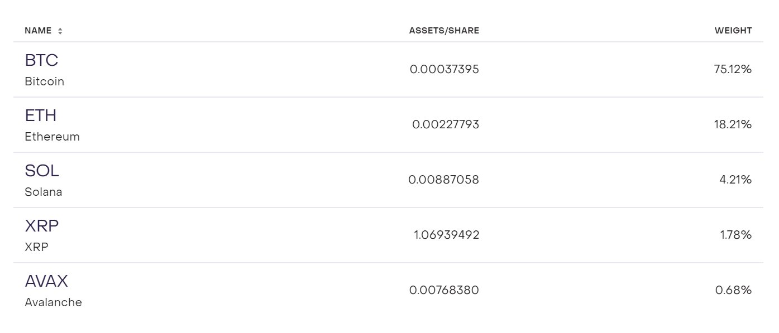
Task: Click the Ethereum weight 18.21%
Action: (x=734, y=125)
